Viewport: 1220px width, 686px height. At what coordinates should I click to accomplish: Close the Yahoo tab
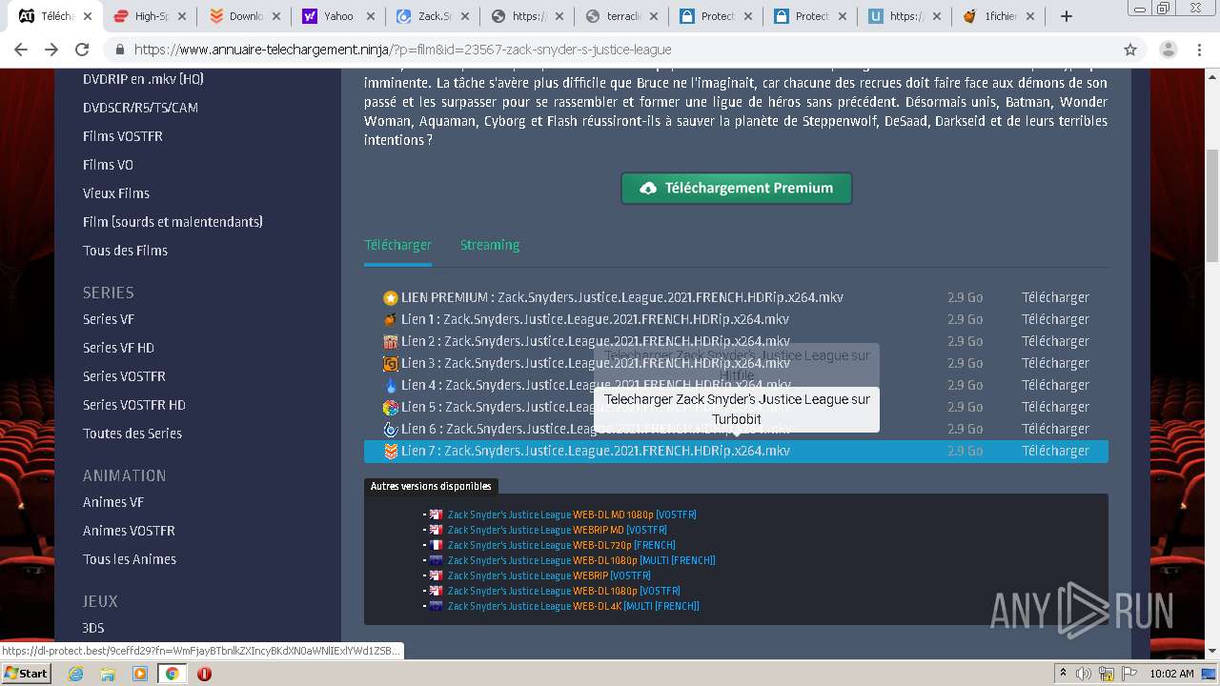coord(371,16)
